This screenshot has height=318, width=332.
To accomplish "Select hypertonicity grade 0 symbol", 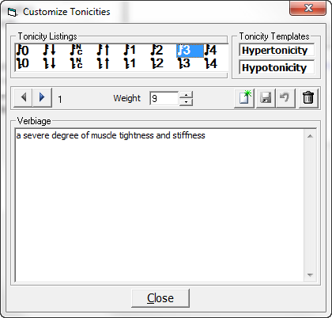I will (x=23, y=50).
